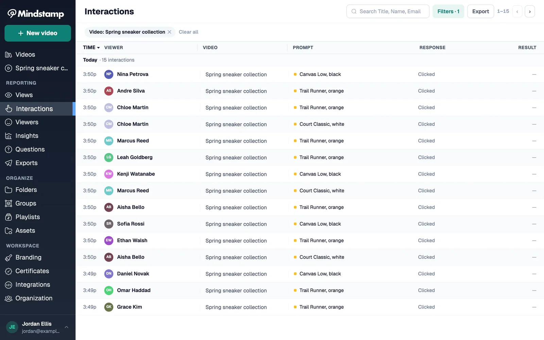Viewport: 544px width, 340px height.
Task: Click the Mindstamp logo
Action: click(x=36, y=14)
